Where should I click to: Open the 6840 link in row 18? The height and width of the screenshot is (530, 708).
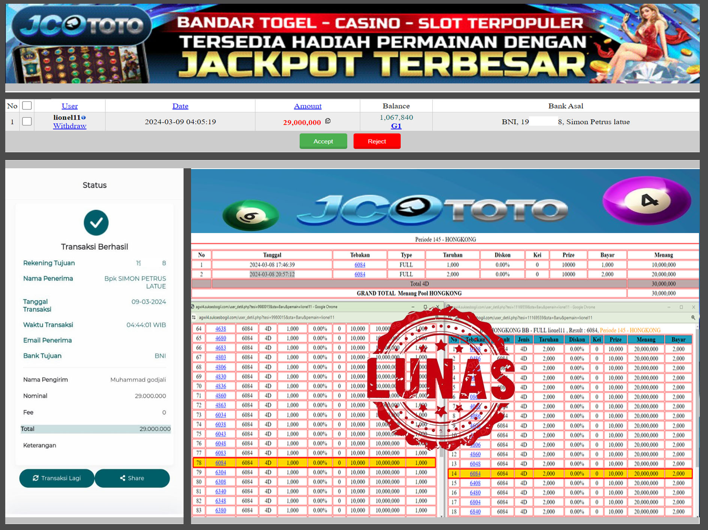coord(475,512)
